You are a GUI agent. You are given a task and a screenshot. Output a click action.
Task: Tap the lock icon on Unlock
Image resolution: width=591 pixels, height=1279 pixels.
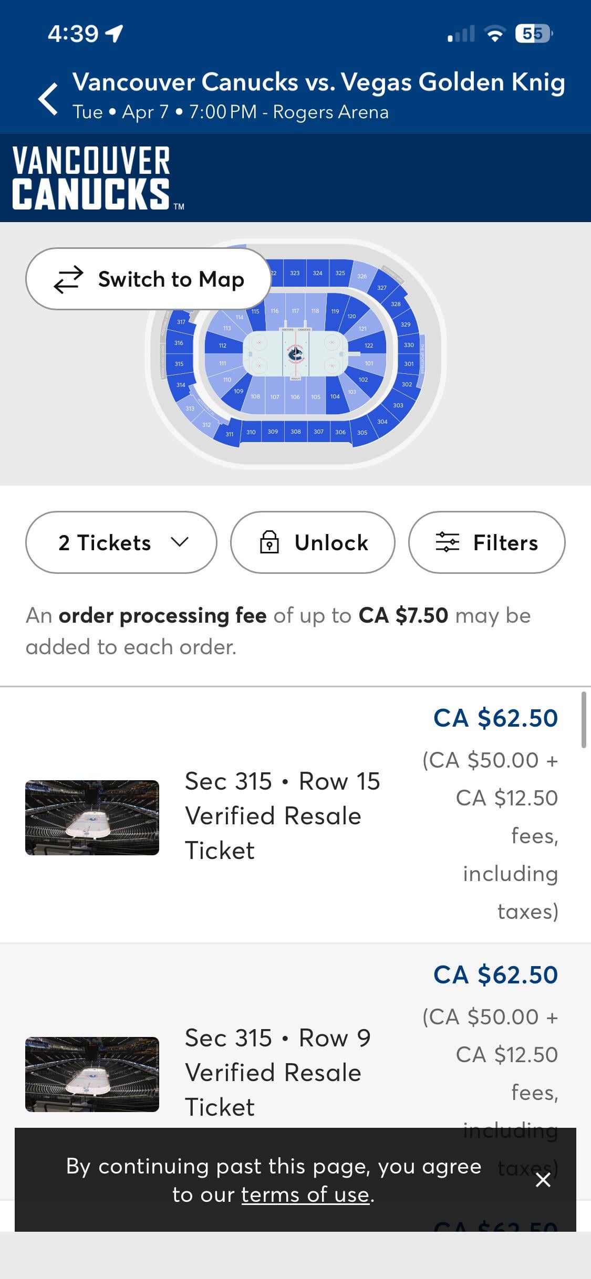click(269, 542)
